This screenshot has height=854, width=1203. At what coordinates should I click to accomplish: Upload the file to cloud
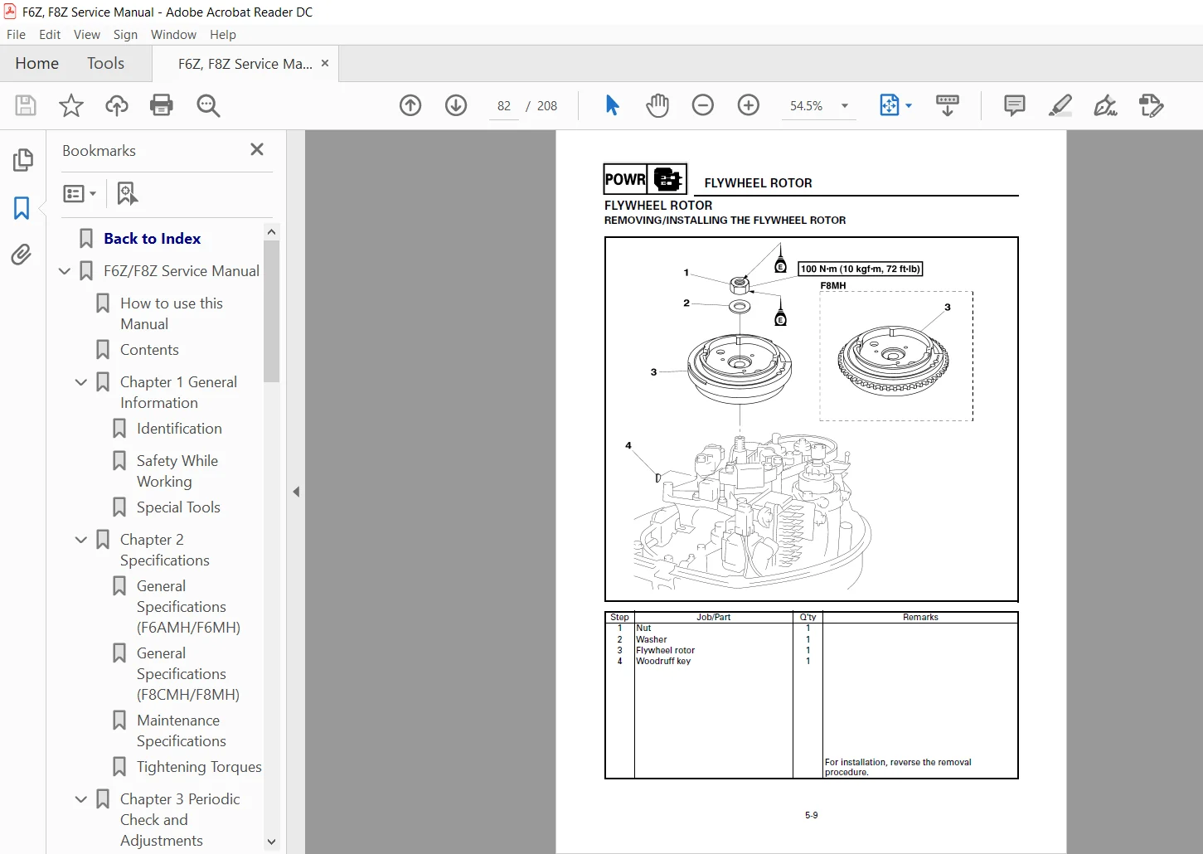pyautogui.click(x=117, y=105)
